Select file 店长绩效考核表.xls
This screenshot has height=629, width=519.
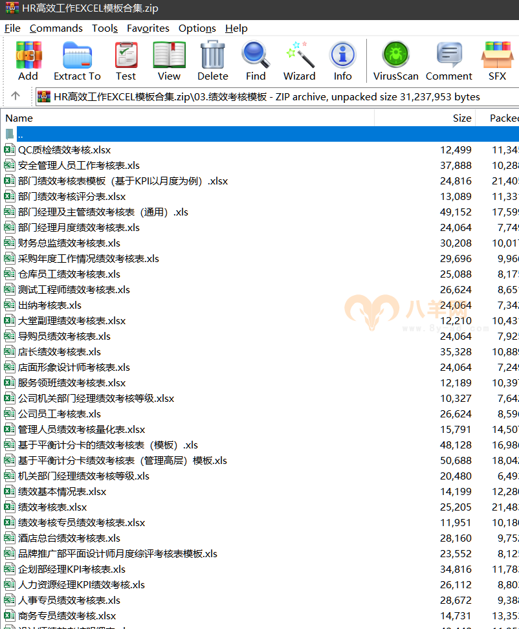pyautogui.click(x=60, y=352)
